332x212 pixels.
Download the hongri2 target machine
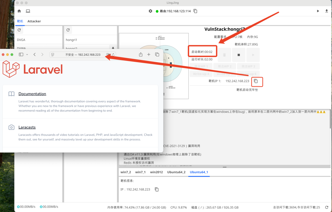(x=113, y=48)
